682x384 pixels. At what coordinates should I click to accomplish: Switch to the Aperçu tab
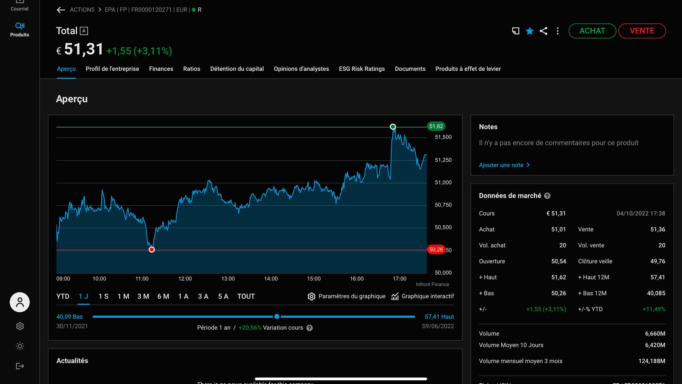(x=66, y=69)
